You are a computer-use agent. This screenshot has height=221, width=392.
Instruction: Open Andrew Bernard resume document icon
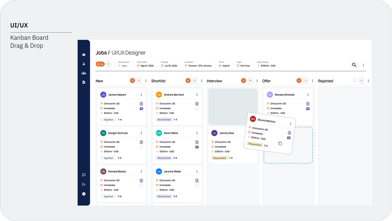[x=197, y=103]
